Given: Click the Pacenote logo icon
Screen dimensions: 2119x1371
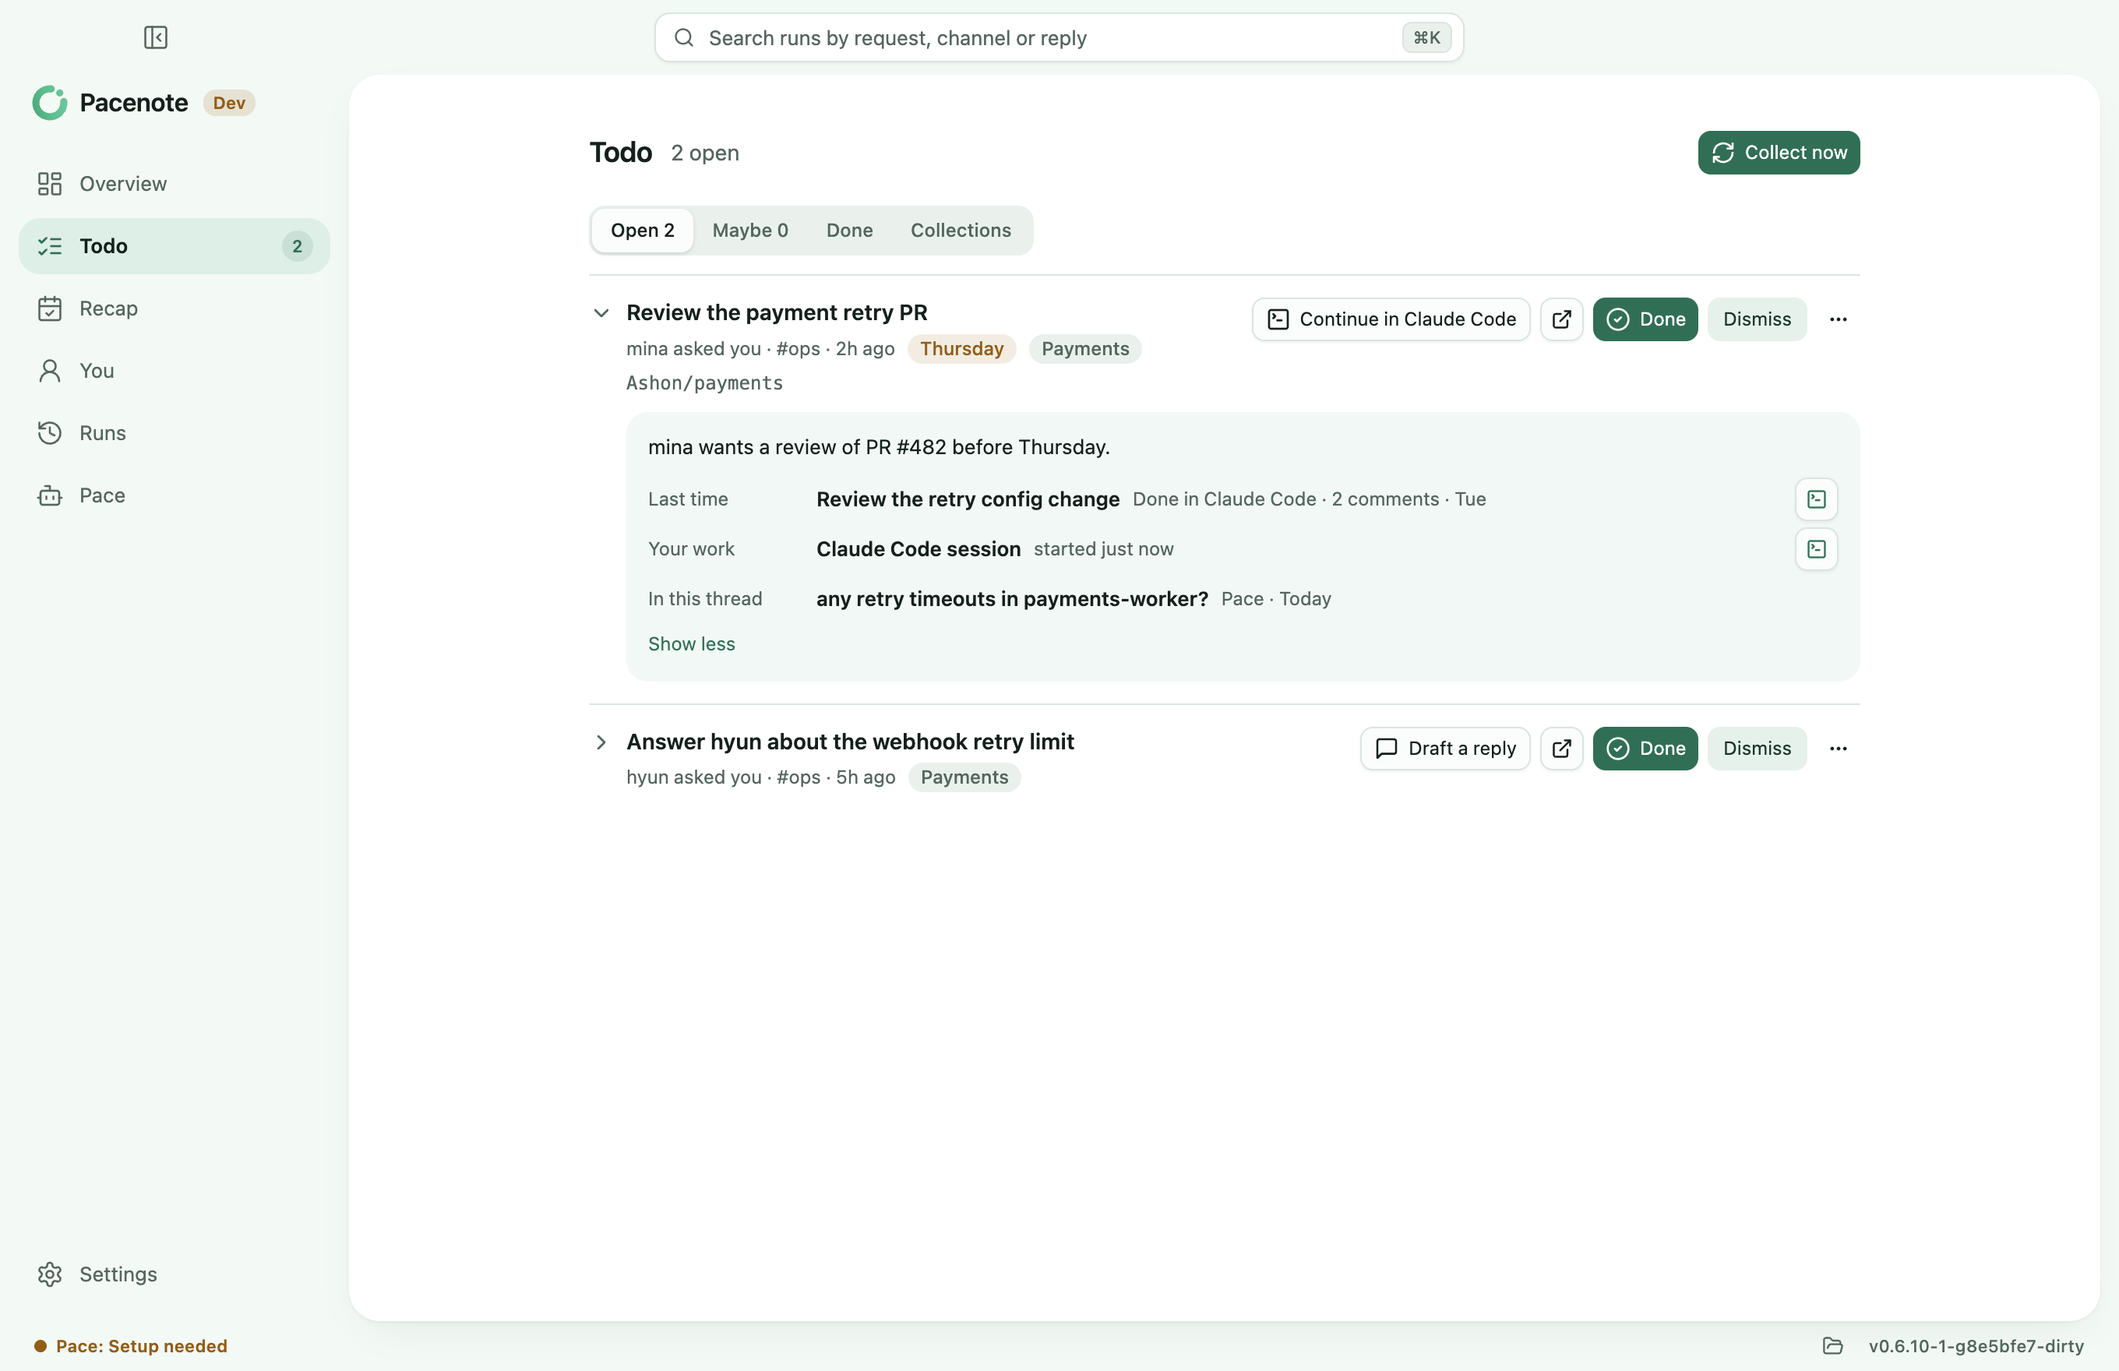Looking at the screenshot, I should coord(50,104).
